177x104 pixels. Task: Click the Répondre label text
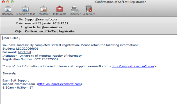(8, 14)
